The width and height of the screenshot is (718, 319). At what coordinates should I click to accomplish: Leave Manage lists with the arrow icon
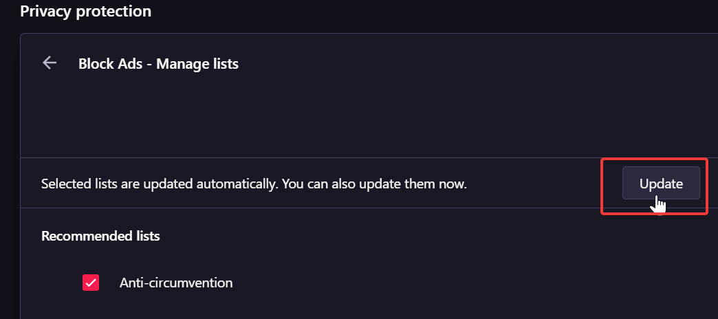coord(50,63)
